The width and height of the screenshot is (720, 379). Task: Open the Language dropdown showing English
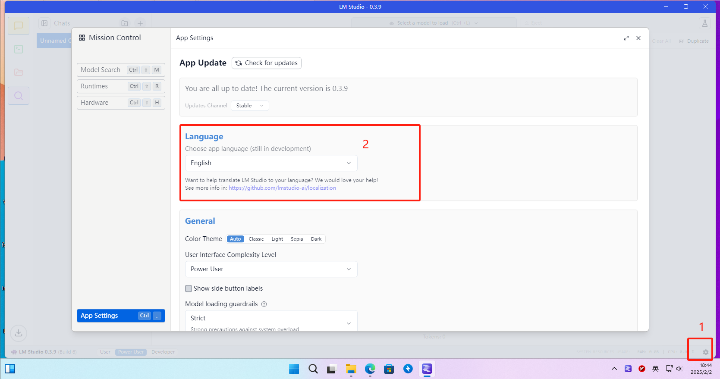click(x=271, y=163)
